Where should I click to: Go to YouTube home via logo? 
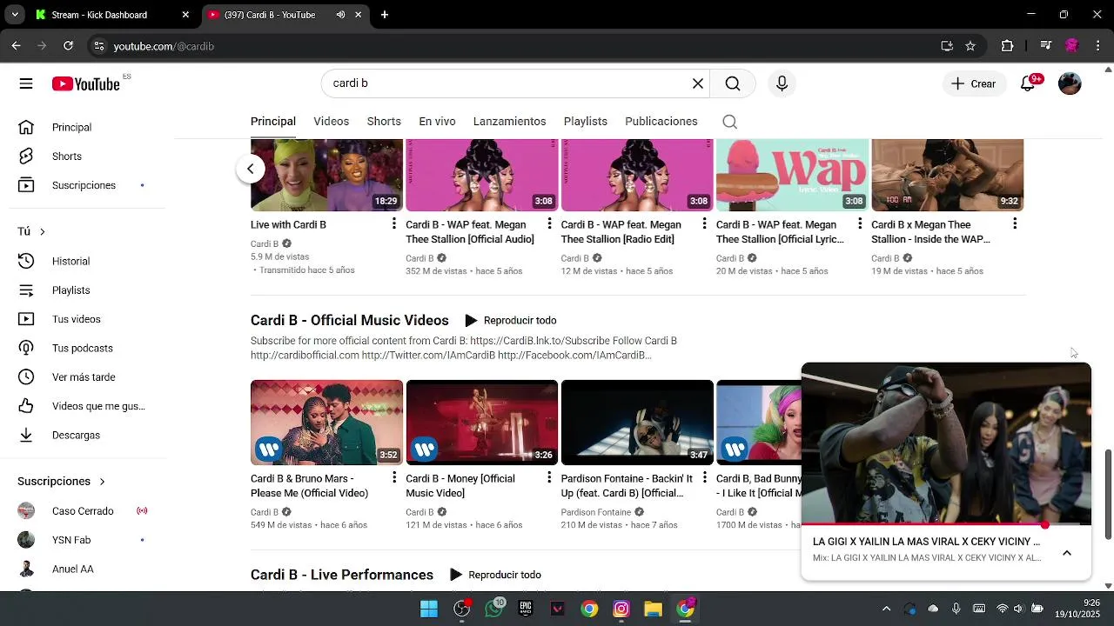point(85,83)
